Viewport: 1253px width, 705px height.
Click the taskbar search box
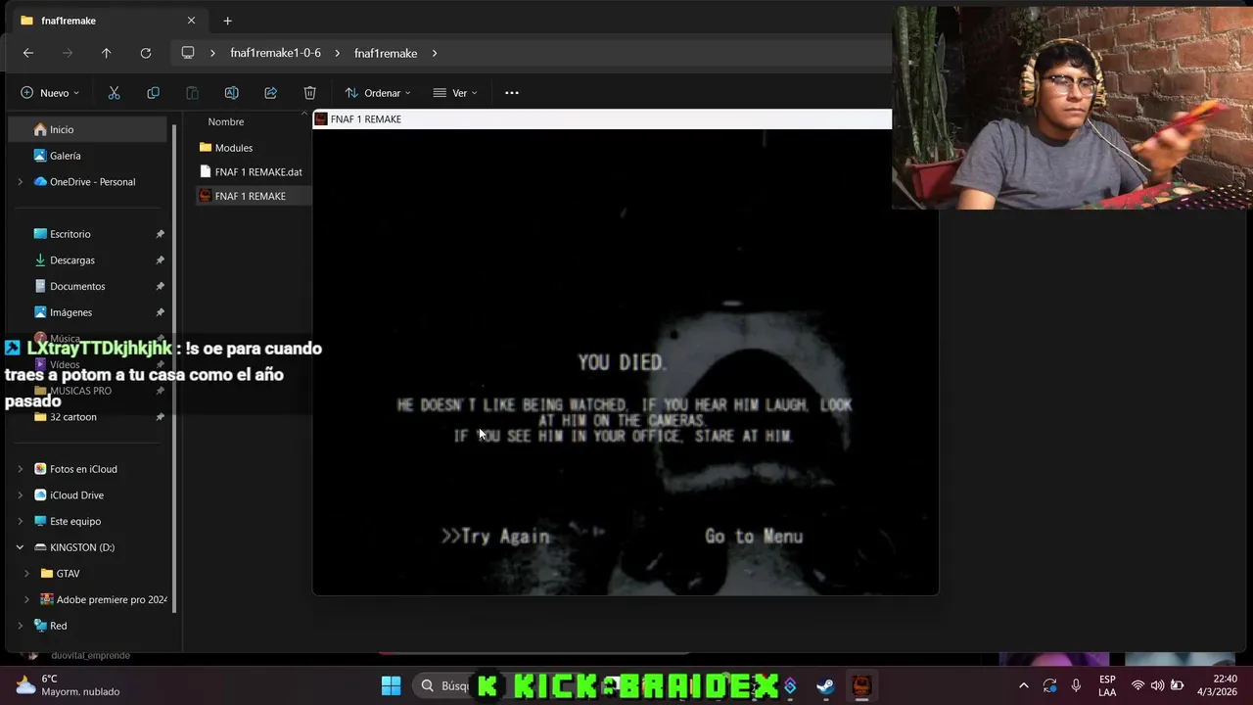(x=442, y=685)
